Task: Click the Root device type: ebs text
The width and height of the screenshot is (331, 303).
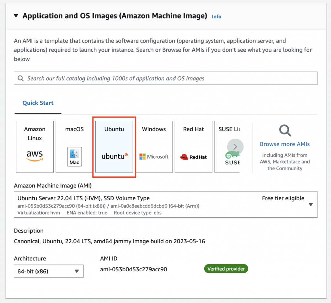Action: tap(138, 213)
